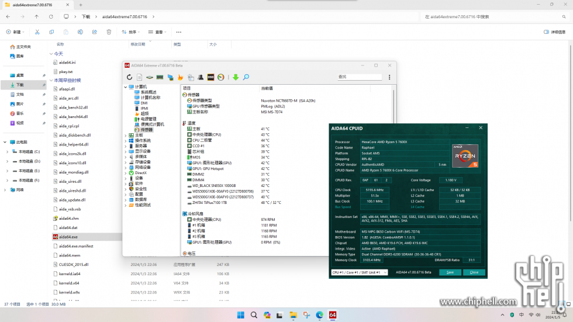Open the 新建 dropdown in Explorer

pos(15,32)
